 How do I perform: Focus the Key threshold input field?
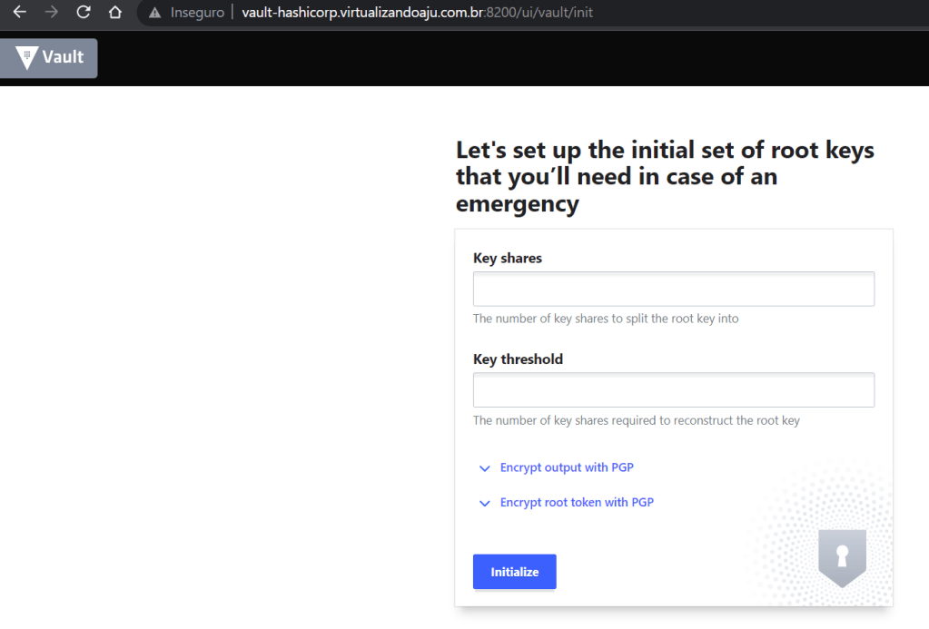[673, 390]
